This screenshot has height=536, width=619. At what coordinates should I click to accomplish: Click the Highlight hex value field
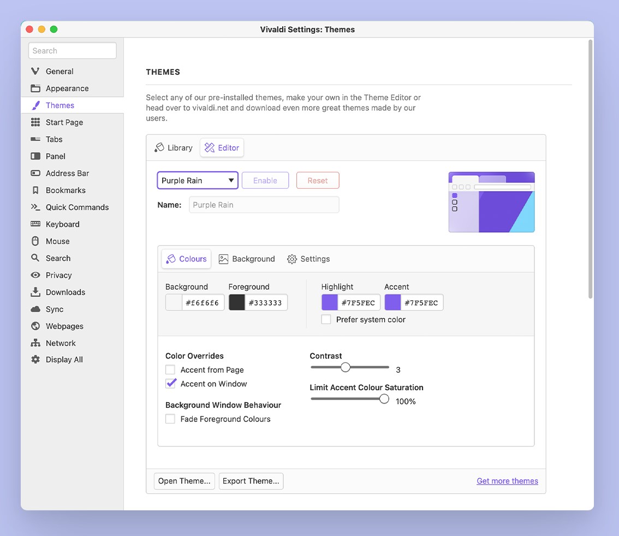click(x=359, y=303)
